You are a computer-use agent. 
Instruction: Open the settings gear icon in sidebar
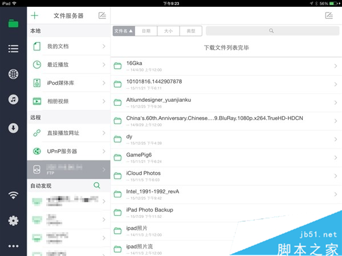(x=13, y=221)
